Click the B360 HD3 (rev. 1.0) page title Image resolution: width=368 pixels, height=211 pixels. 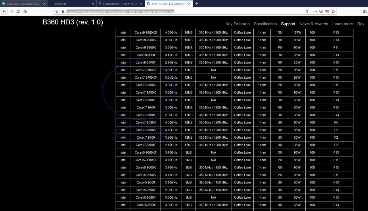[73, 22]
